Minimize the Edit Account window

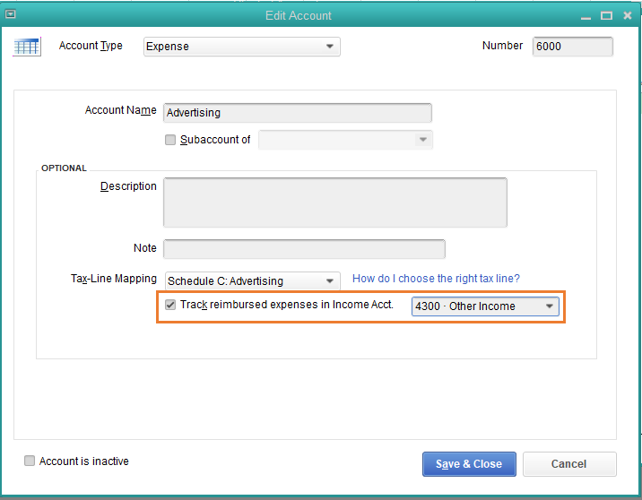(584, 15)
